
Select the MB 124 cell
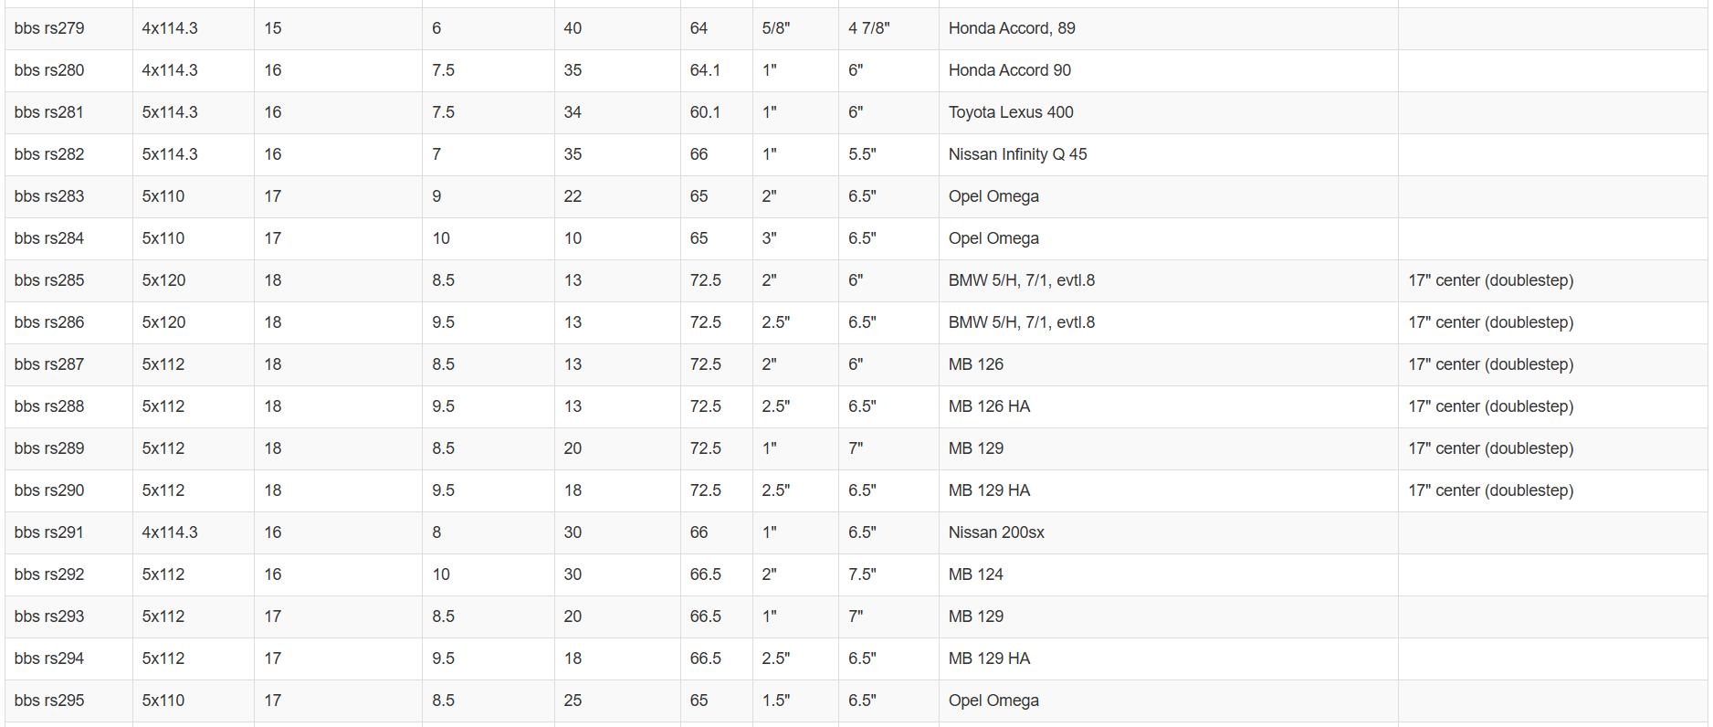click(1168, 574)
